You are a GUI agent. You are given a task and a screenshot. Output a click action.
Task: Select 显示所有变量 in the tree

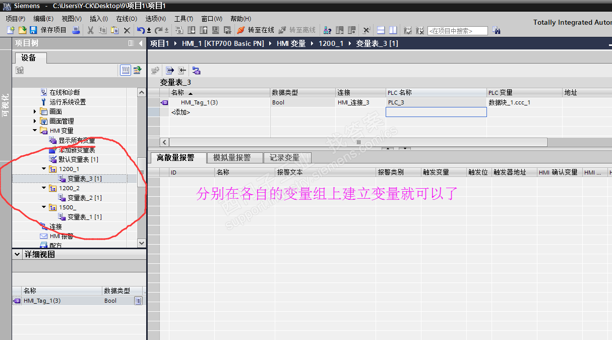click(77, 140)
